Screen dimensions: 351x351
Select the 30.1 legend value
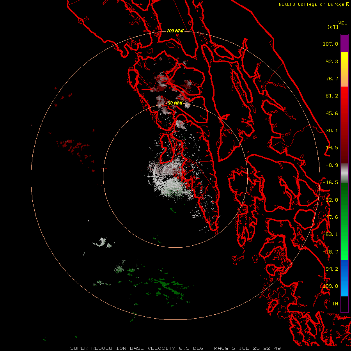(x=332, y=131)
